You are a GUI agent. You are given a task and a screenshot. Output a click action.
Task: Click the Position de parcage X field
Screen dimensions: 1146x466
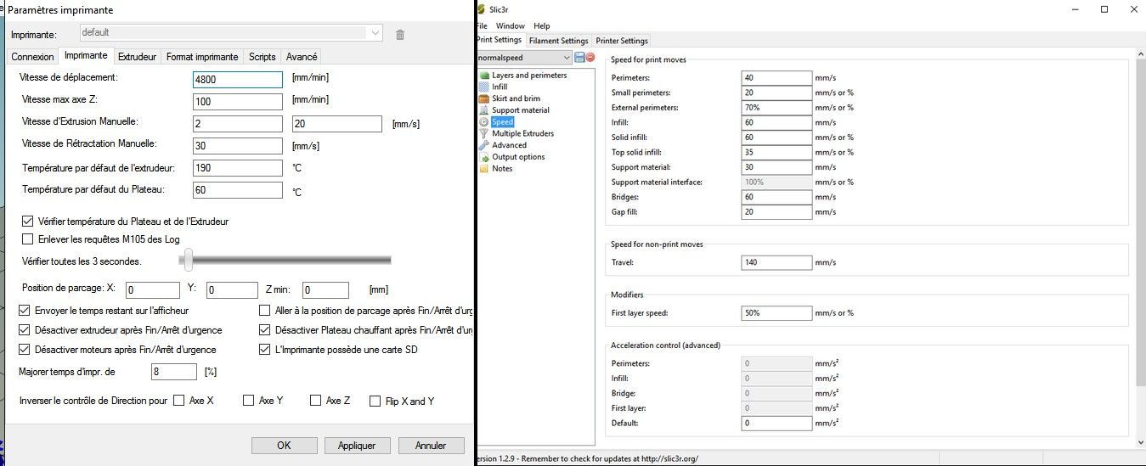pos(153,290)
